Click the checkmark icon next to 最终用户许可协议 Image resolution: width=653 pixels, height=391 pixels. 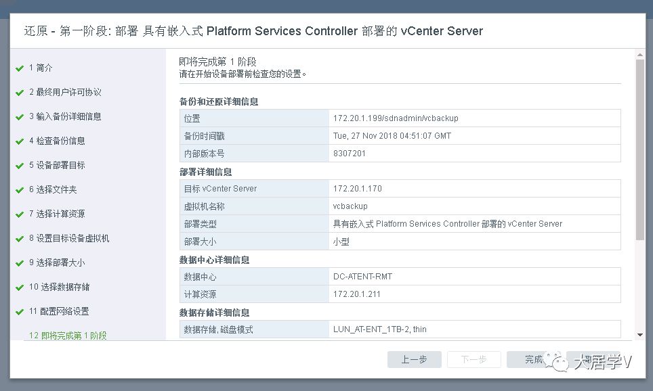click(20, 92)
